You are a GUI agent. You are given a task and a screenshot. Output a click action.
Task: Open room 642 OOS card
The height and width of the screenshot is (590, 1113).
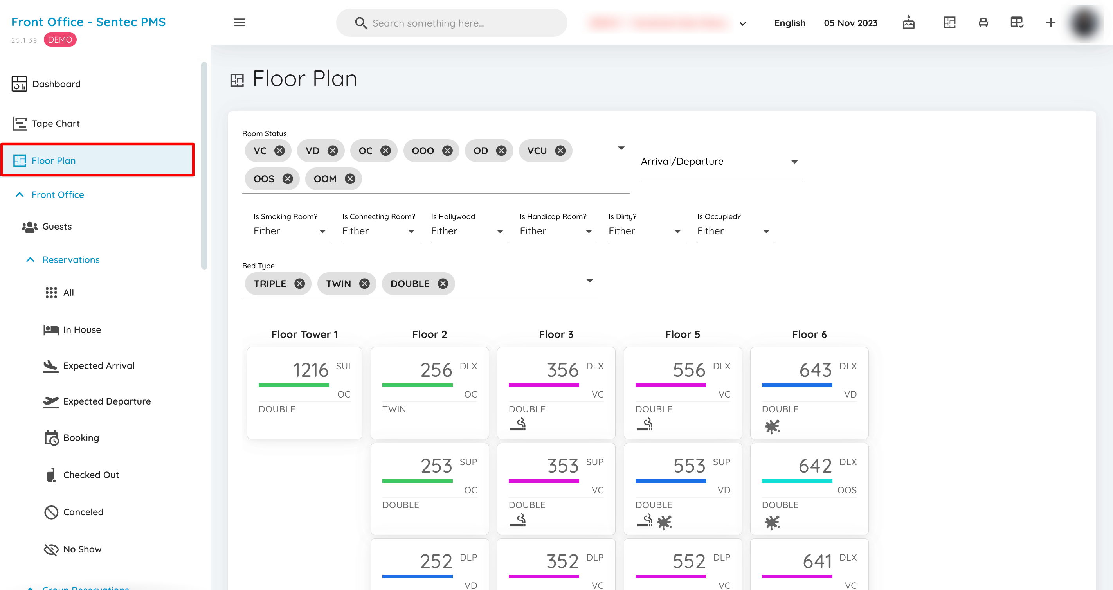809,489
